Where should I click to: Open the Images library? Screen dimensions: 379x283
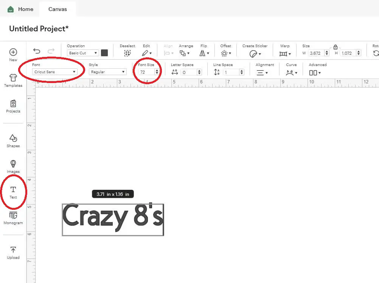[x=13, y=166]
